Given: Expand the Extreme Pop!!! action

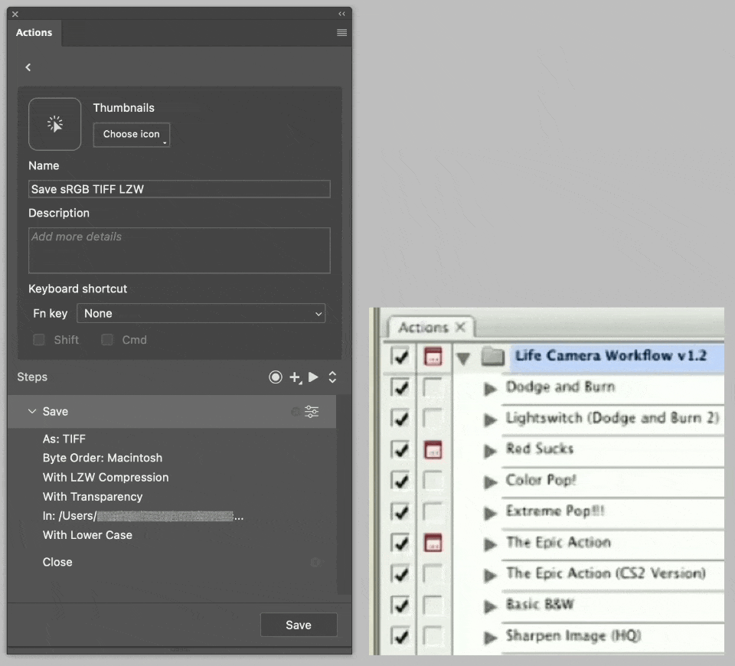Looking at the screenshot, I should (490, 513).
